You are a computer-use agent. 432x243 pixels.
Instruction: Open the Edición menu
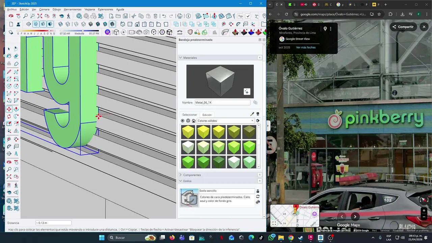coord(24,9)
